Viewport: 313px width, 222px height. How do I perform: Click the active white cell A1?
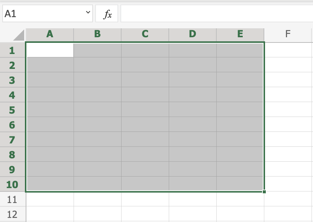point(50,50)
